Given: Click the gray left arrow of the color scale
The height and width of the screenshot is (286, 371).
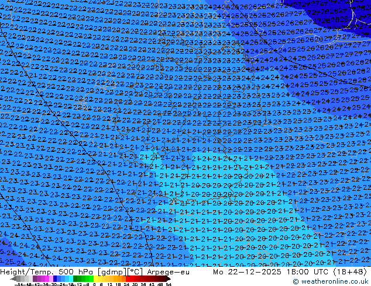Looking at the screenshot, I should [x=13, y=278].
